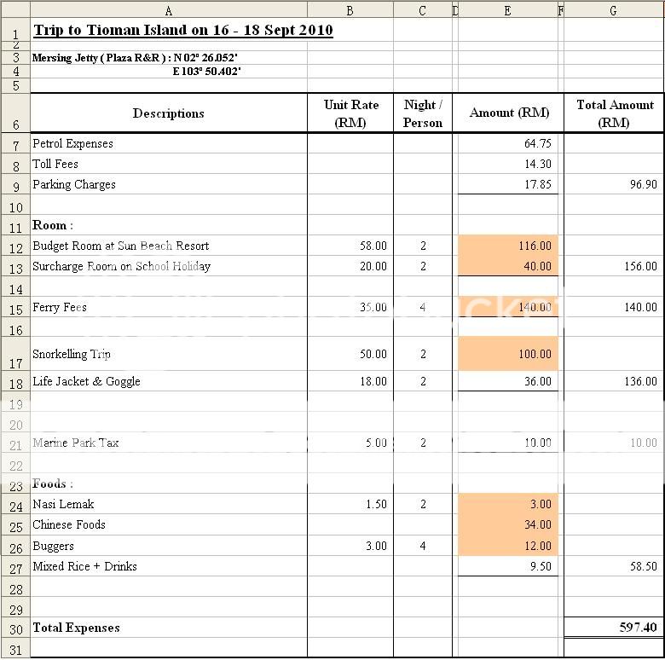The width and height of the screenshot is (665, 660).
Task: Click the 1.50 unit rate cell
Action: point(350,504)
